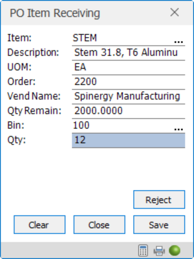Image resolution: width=194 pixels, height=259 pixels.
Task: Reject the received item
Action: click(x=159, y=200)
